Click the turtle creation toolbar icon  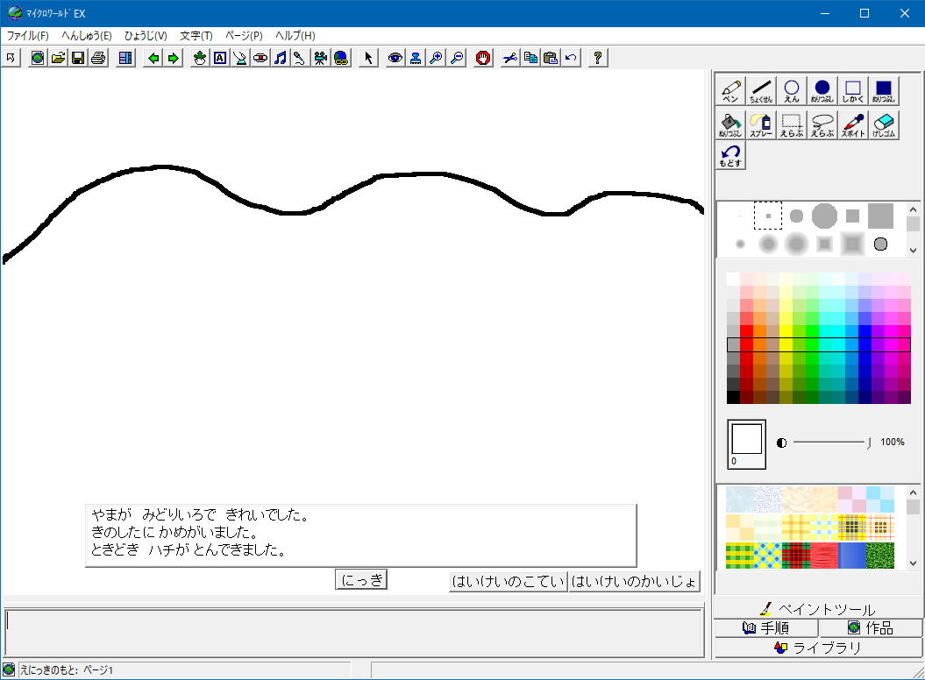(x=200, y=58)
